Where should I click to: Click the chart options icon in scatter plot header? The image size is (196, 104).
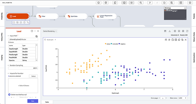click(166, 40)
